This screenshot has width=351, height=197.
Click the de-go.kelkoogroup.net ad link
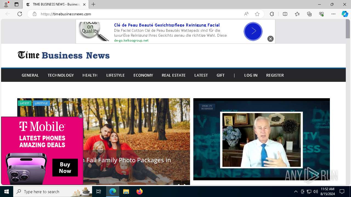pyautogui.click(x=131, y=40)
